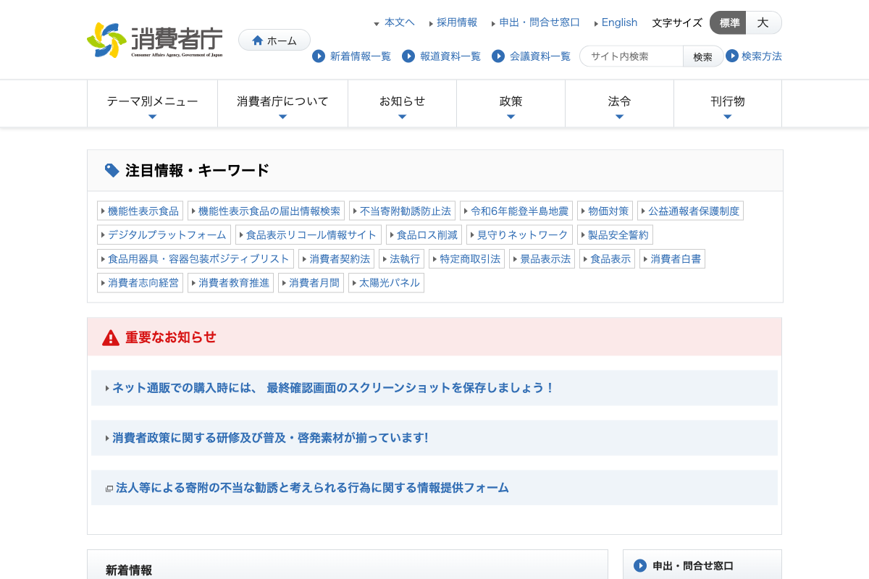Click the arrow icon beside 検索方法
This screenshot has height=579, width=869.
click(x=732, y=56)
